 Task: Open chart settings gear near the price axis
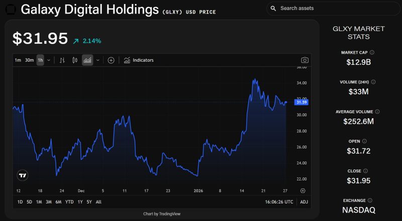click(x=303, y=191)
